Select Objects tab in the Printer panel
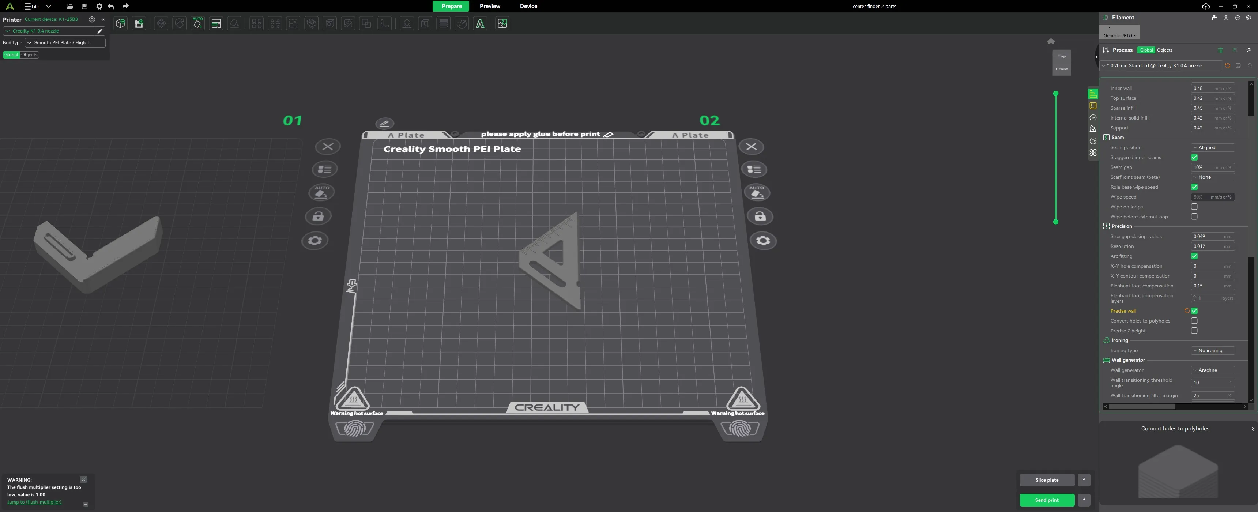The width and height of the screenshot is (1258, 512). (29, 55)
